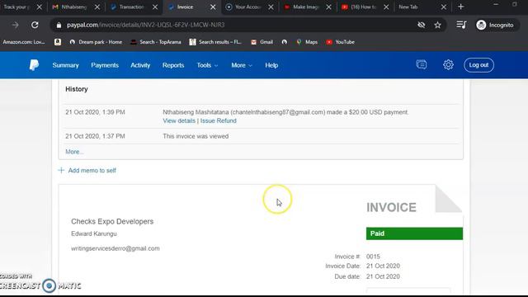Image resolution: width=528 pixels, height=297 pixels.
Task: Open the Help menu
Action: pyautogui.click(x=271, y=65)
